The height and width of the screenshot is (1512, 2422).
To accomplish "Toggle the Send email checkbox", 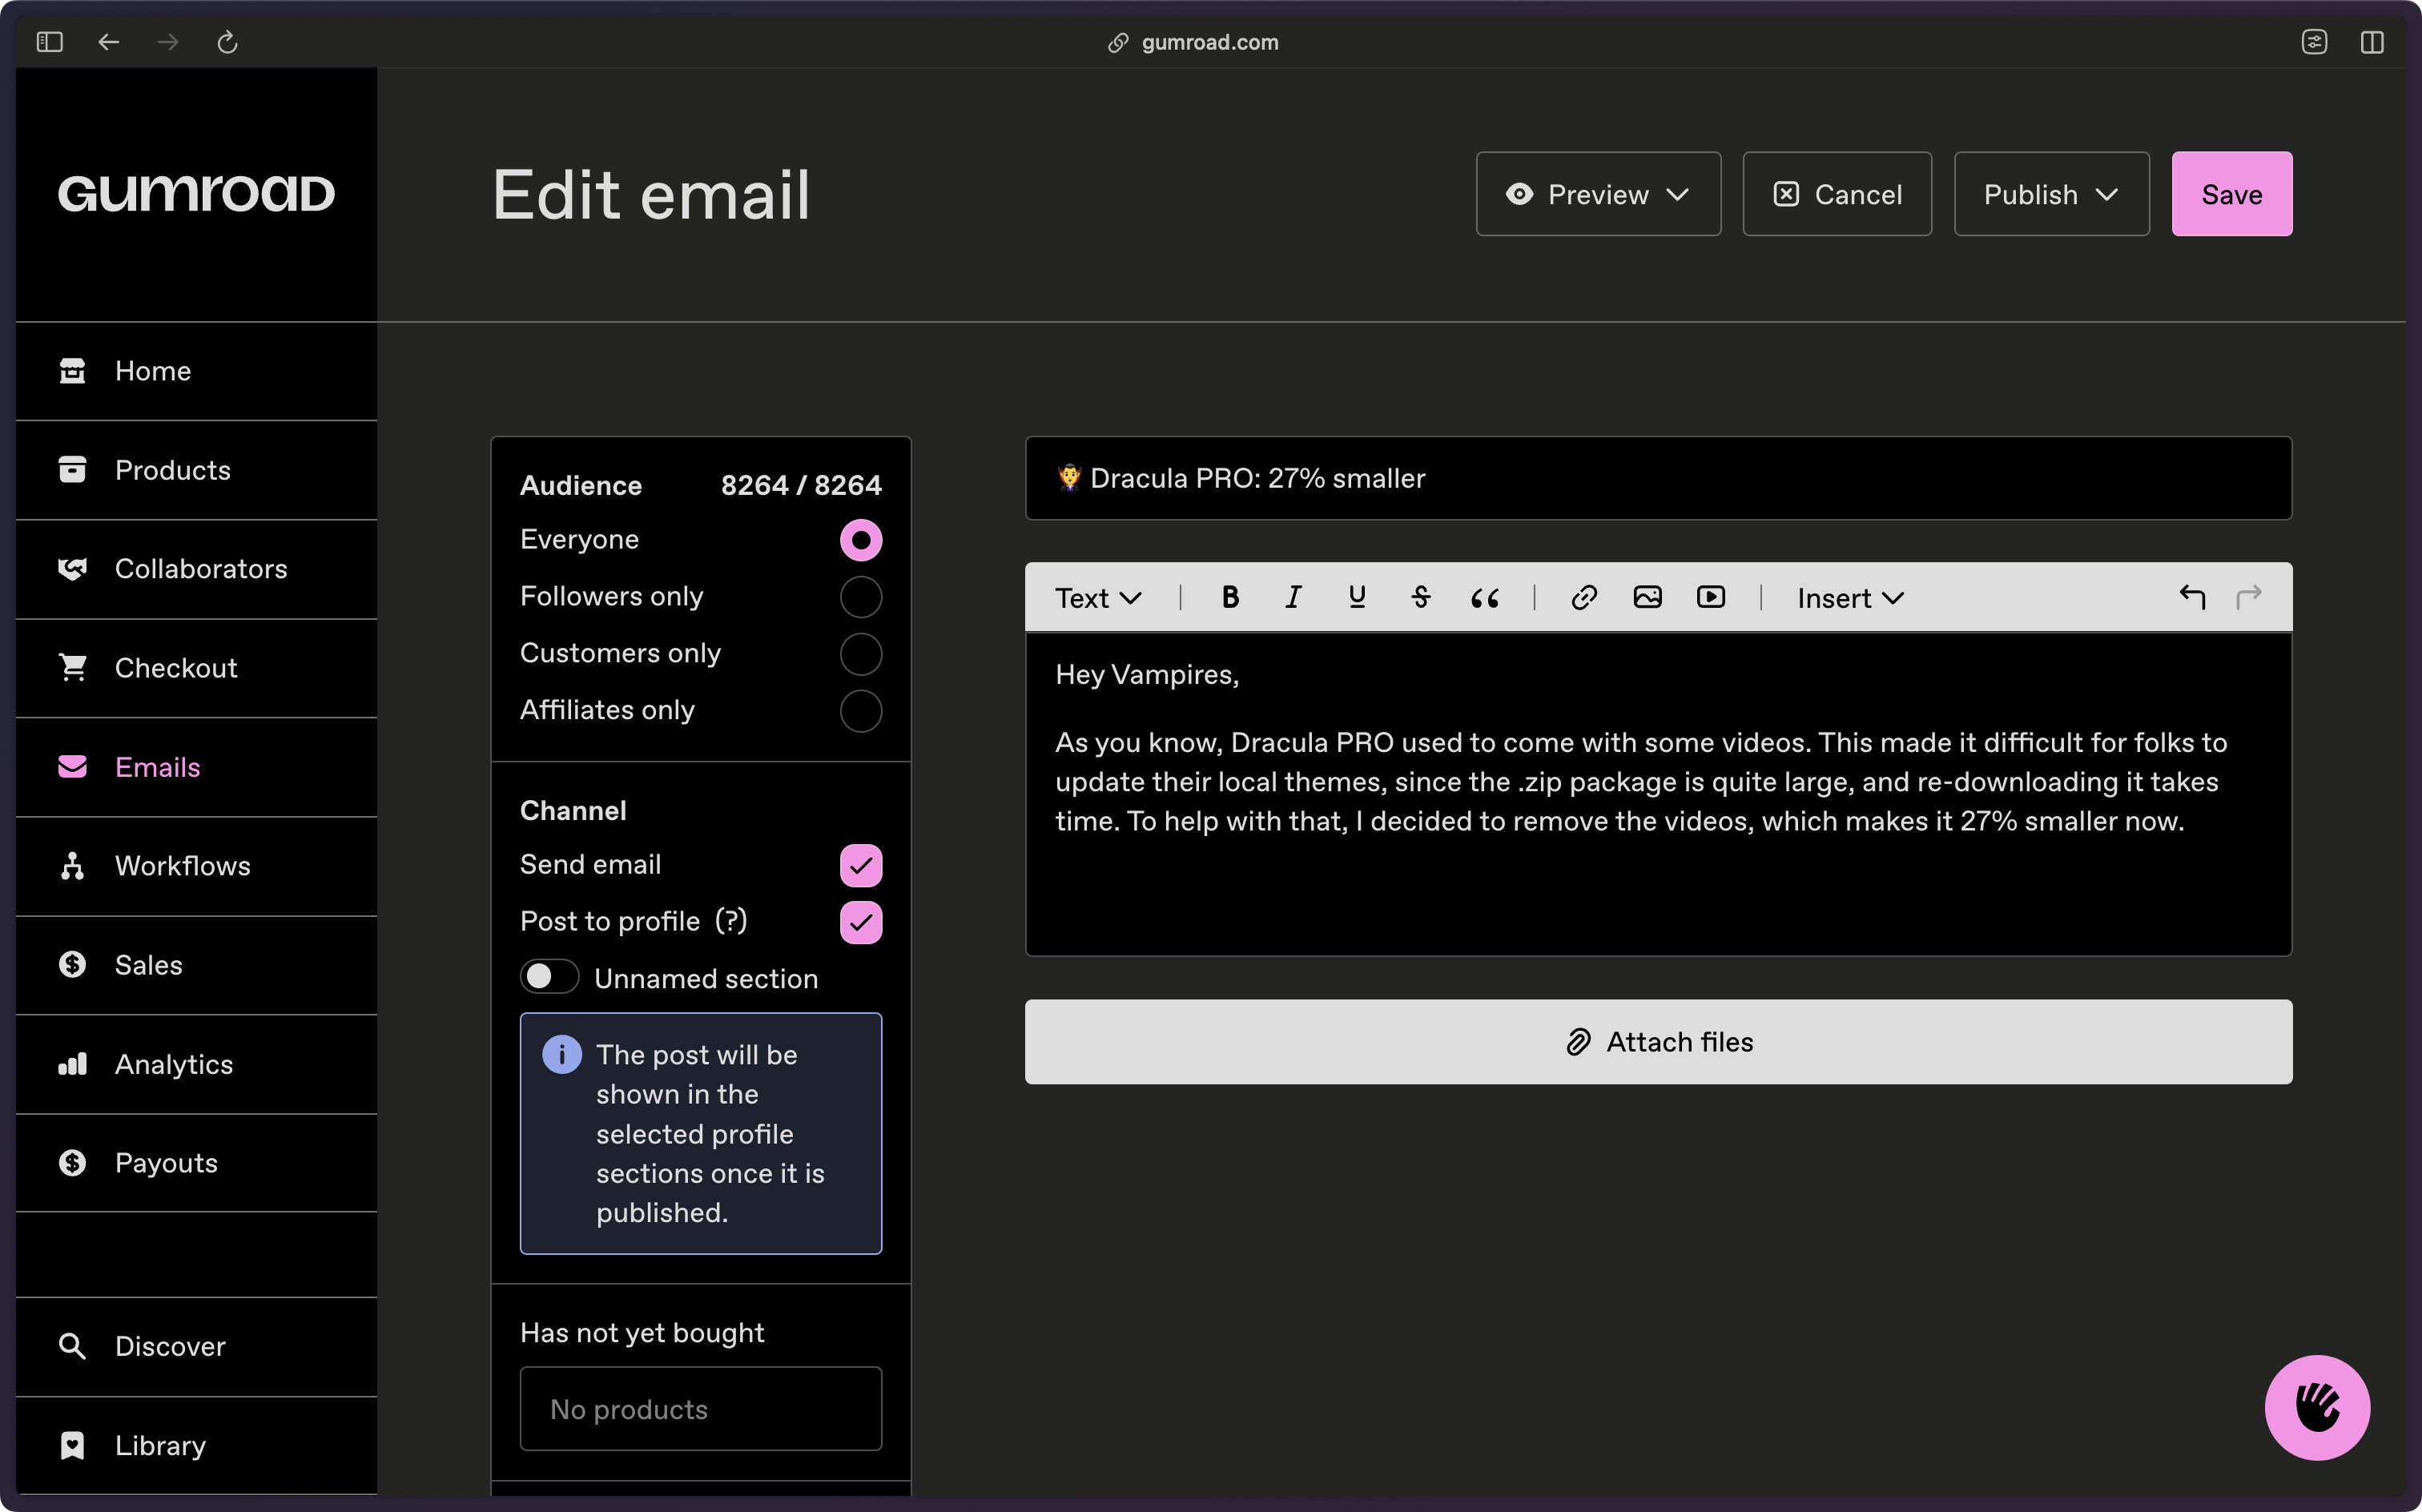I will [x=860, y=866].
